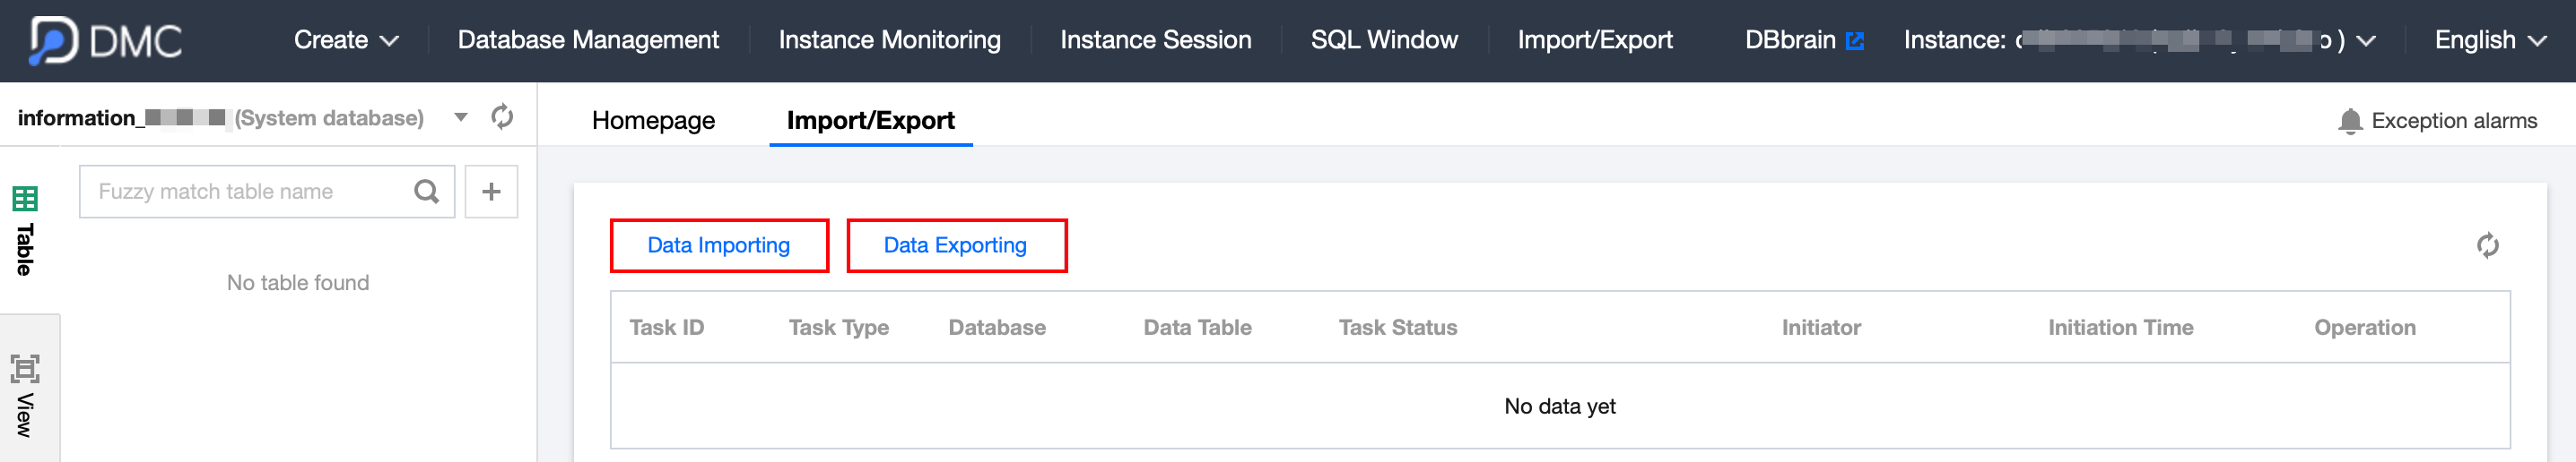Open Database Management menu
This screenshot has width=2576, height=462.
(588, 40)
